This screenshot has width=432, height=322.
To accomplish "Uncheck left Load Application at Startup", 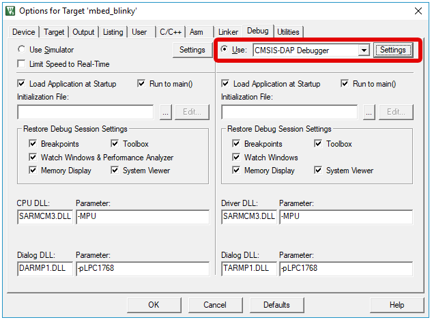I will pos(22,84).
